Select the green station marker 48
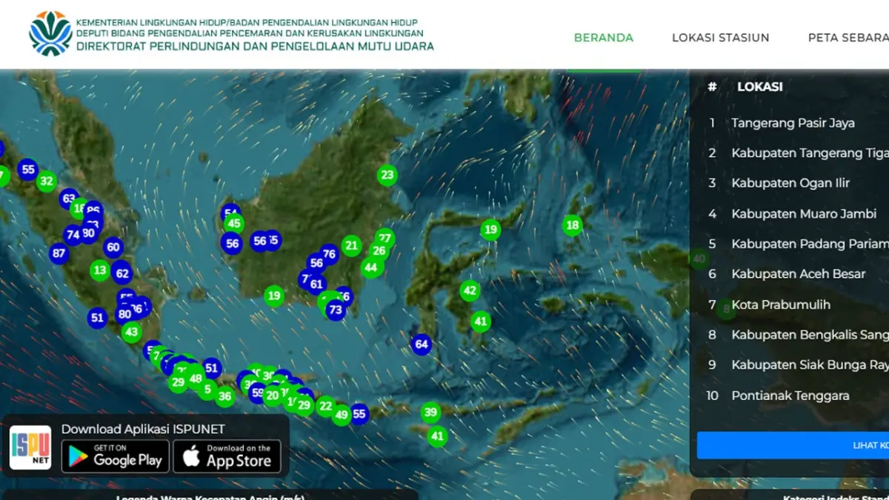889x500 pixels. (196, 379)
